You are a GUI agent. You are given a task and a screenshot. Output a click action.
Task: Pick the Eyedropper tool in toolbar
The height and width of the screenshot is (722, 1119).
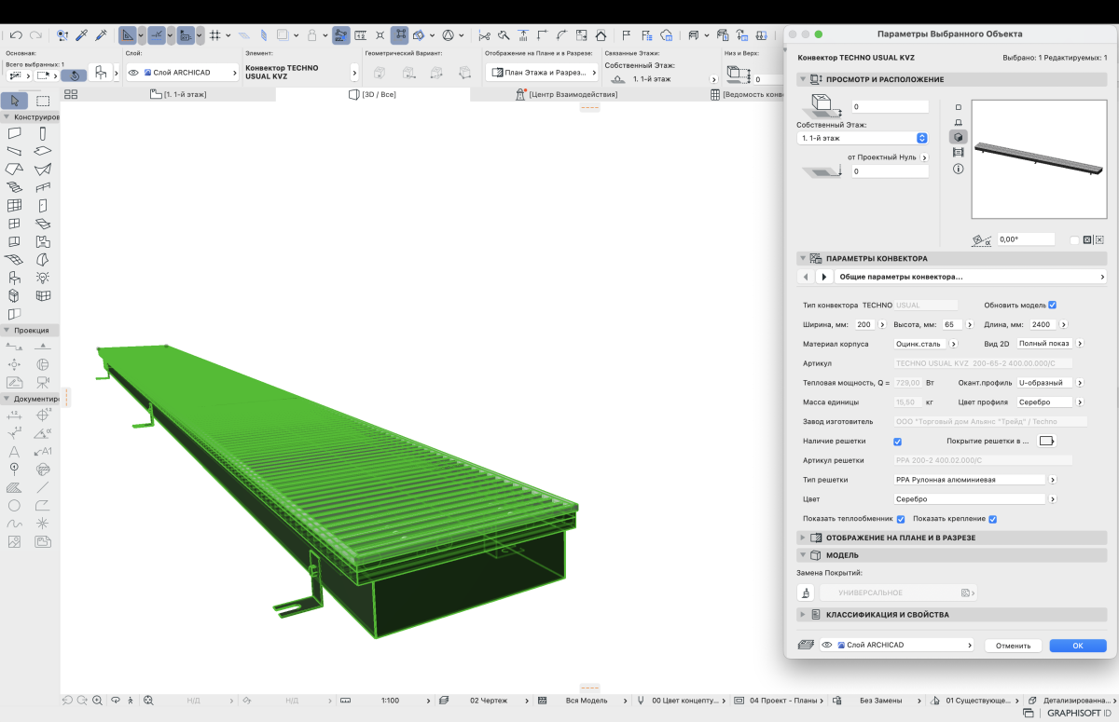tap(82, 35)
